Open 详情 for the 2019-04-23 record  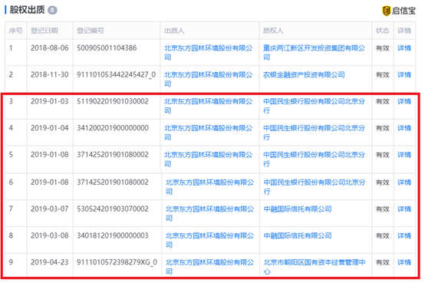(404, 262)
